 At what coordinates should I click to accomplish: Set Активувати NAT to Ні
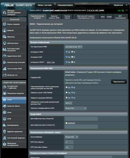(x=72, y=57)
